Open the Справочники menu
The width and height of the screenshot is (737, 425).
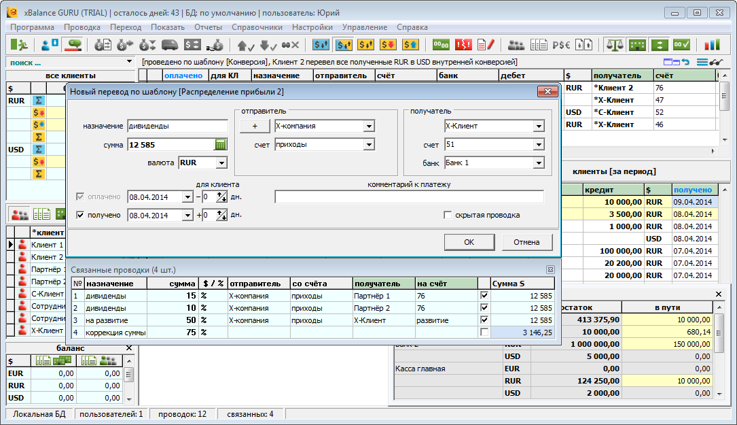[257, 27]
